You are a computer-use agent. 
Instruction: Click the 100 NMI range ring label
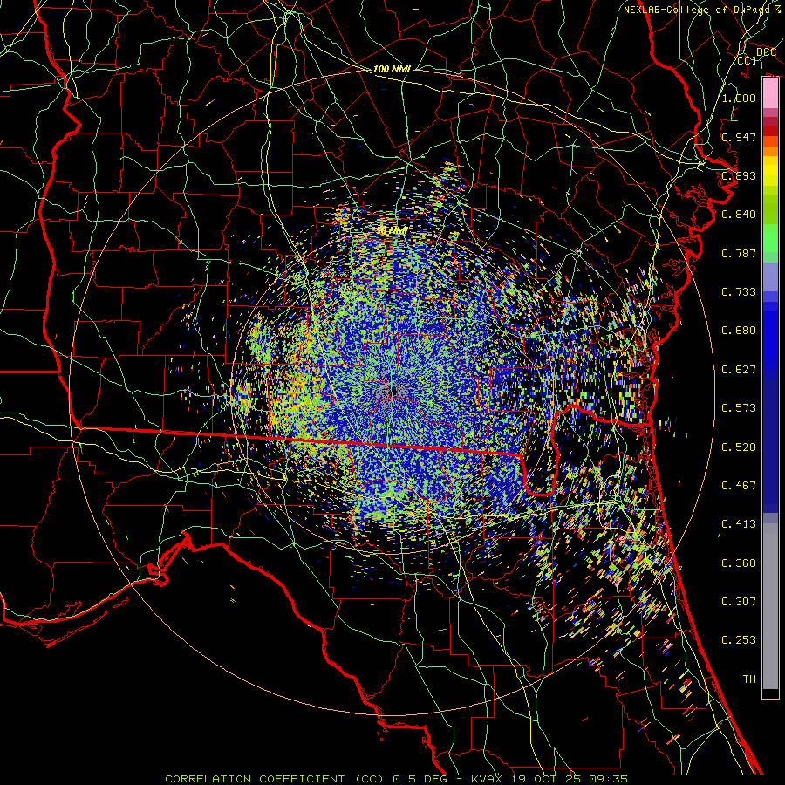(x=392, y=69)
